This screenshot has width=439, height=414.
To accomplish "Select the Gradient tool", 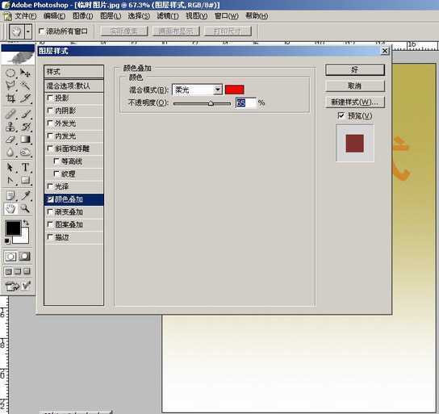I will pos(25,139).
